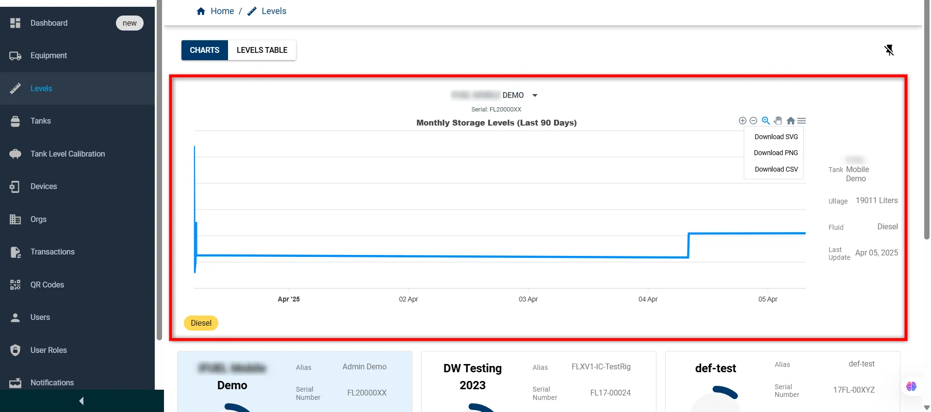Toggle the unpin icon at top right

tap(889, 50)
